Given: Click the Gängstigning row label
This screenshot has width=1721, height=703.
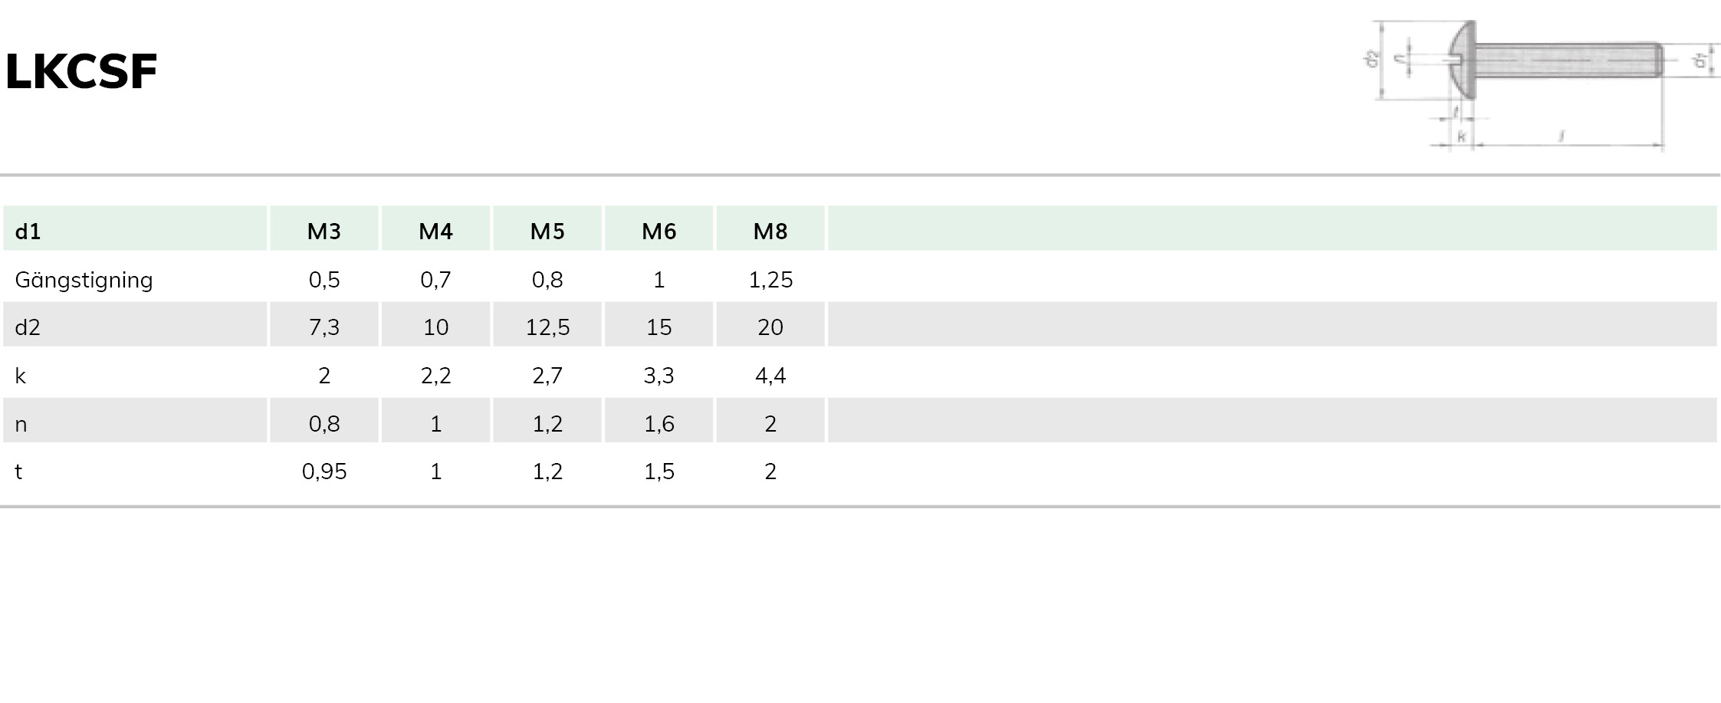Looking at the screenshot, I should 84,280.
